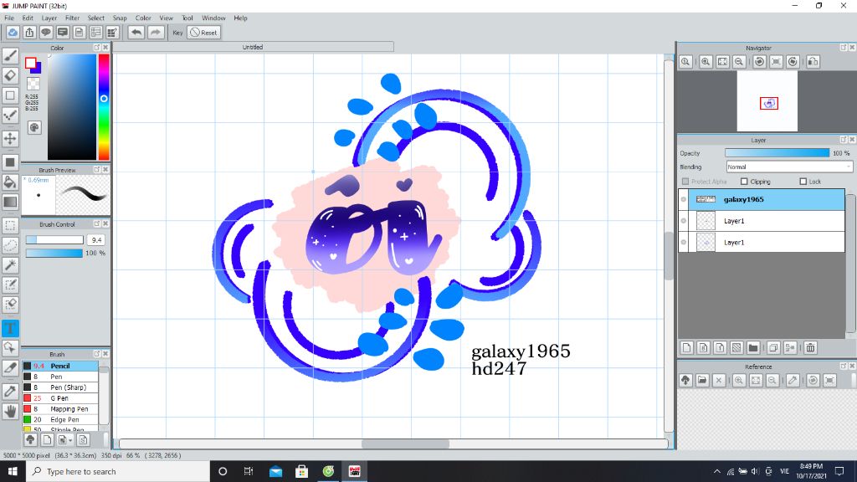Screen dimensions: 857x482
Task: Select the transparent color swatch
Action: coord(33,84)
